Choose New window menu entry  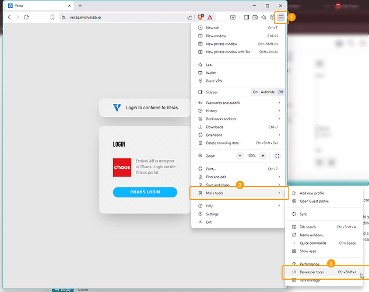tap(238, 36)
